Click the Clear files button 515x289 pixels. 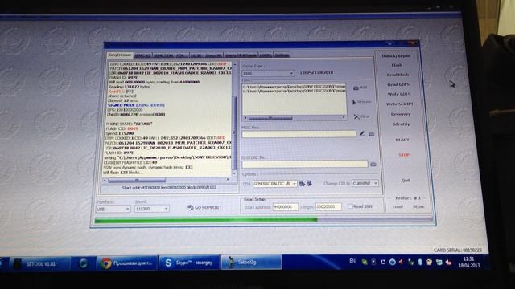pos(361,116)
